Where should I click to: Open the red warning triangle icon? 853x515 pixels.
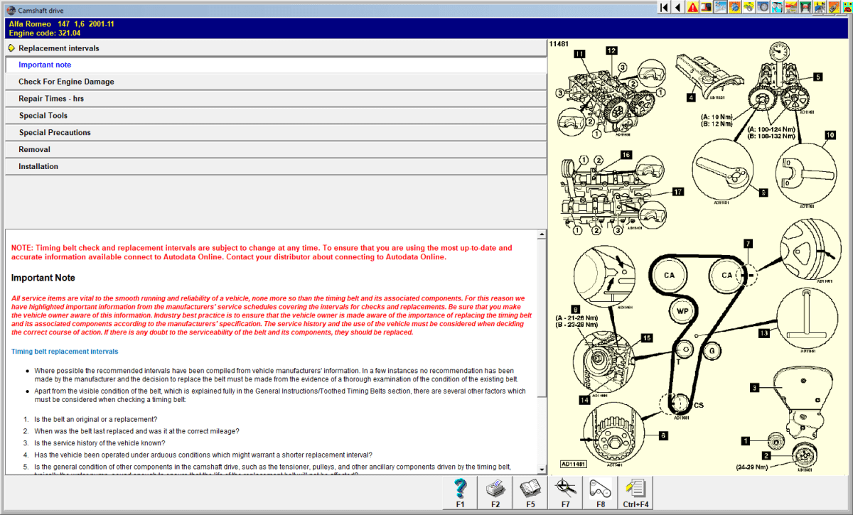coord(692,7)
